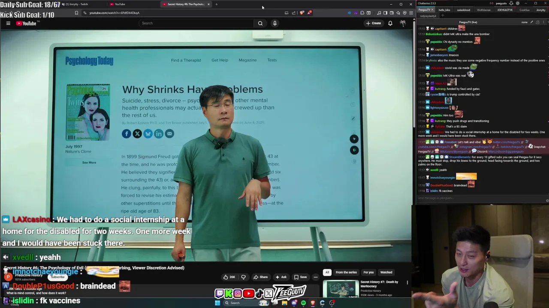
Task: Switch to JOEYKAOTYK tab in Chatterino
Action: coord(505,10)
